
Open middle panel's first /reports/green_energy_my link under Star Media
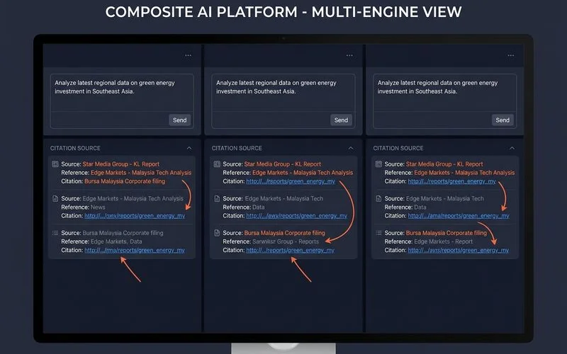point(291,181)
